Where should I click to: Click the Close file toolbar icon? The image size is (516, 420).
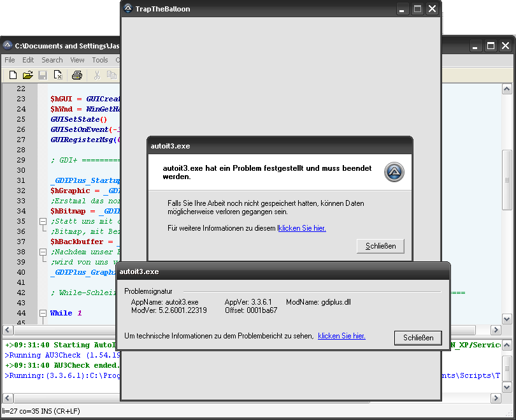click(x=57, y=75)
